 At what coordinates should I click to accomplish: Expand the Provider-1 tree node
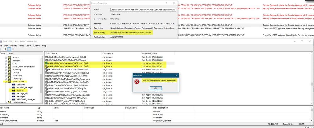(x=6, y=61)
